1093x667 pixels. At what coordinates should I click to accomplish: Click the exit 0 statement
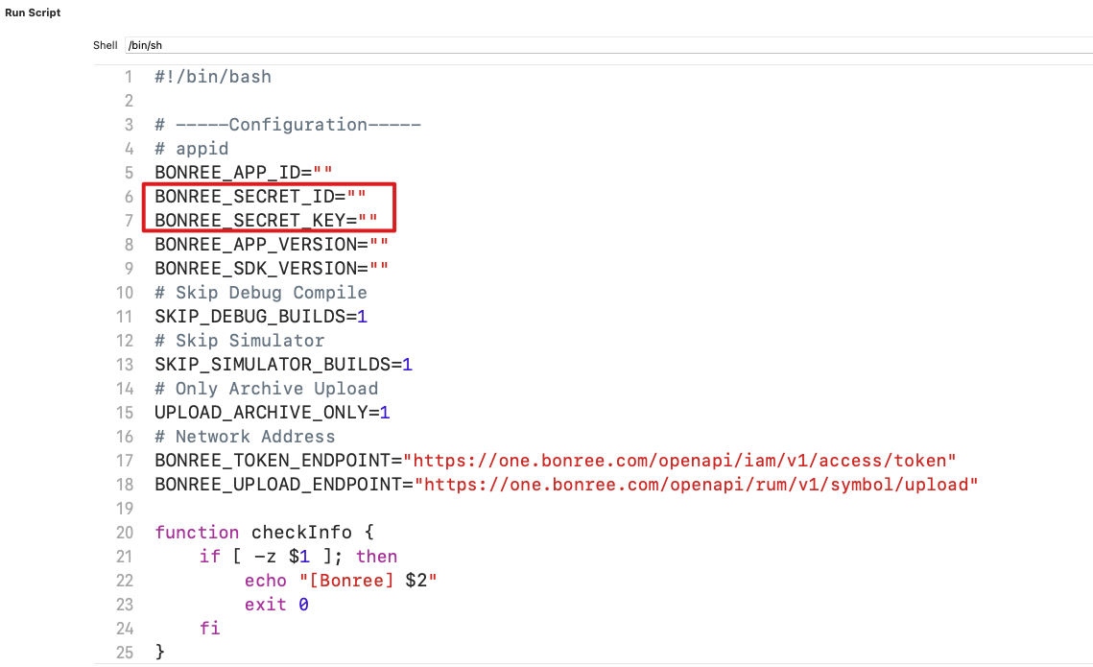pyautogui.click(x=276, y=605)
